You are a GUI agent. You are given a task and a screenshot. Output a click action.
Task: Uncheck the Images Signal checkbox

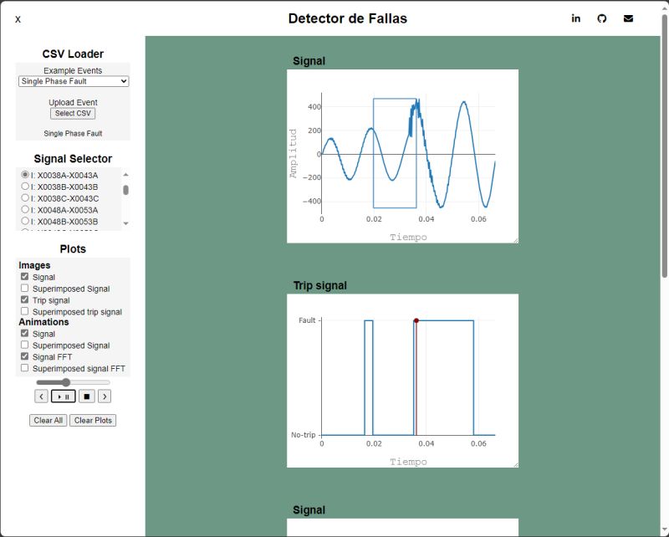click(25, 277)
